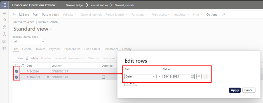Screen dimensions: 263x103
Task: Go to Home in the sidebar
Action: (x=4, y=20)
